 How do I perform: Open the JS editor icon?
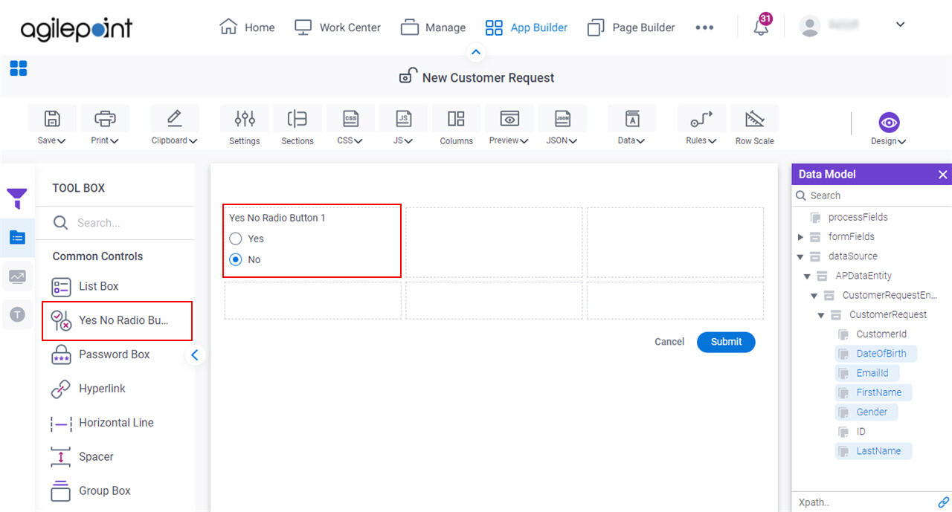point(403,118)
